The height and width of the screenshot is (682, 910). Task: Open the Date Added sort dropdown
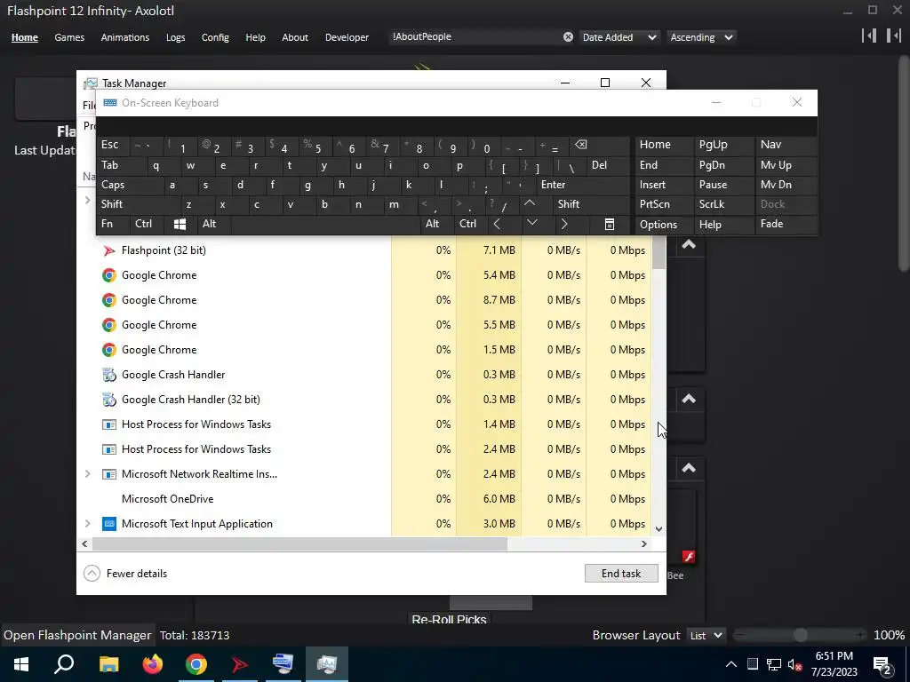coord(619,37)
